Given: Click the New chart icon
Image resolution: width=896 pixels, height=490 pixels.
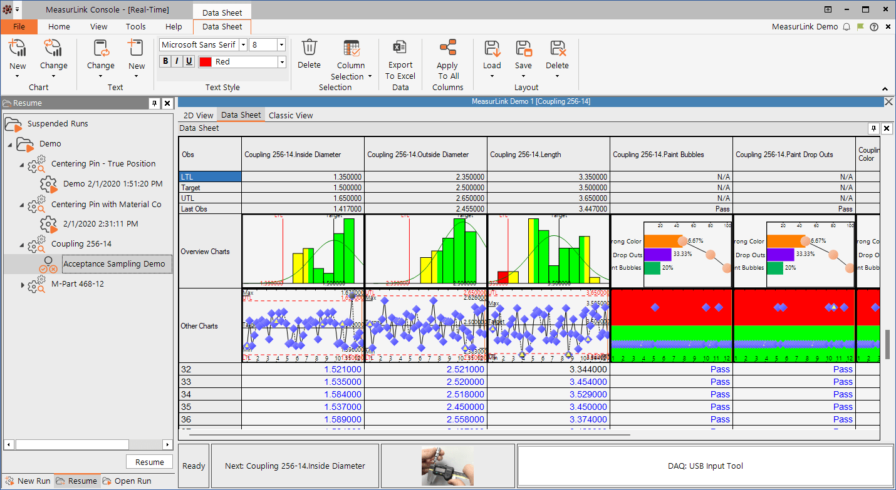Looking at the screenshot, I should pos(18,48).
